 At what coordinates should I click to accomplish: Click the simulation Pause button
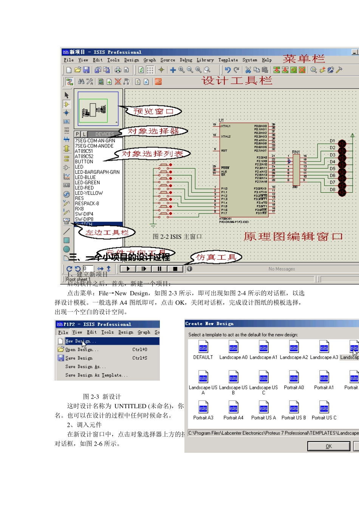[159, 269]
